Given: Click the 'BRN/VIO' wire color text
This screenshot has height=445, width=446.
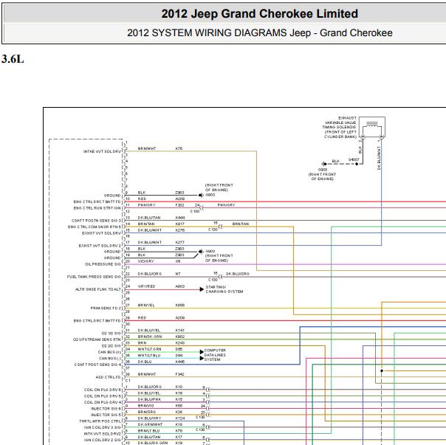Looking at the screenshot, I should (146, 405).
